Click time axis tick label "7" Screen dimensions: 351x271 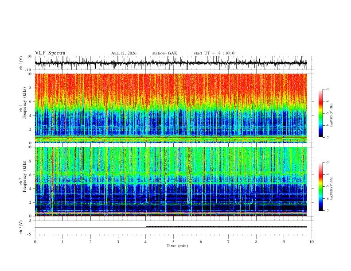229,242
